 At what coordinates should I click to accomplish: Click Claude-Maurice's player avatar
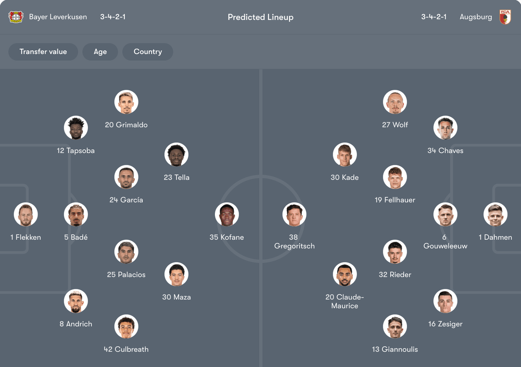[345, 274]
